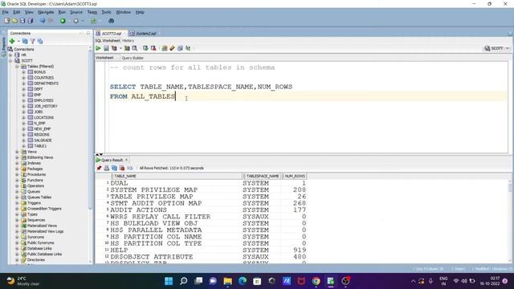Select the Public Synonyms node

point(40,242)
